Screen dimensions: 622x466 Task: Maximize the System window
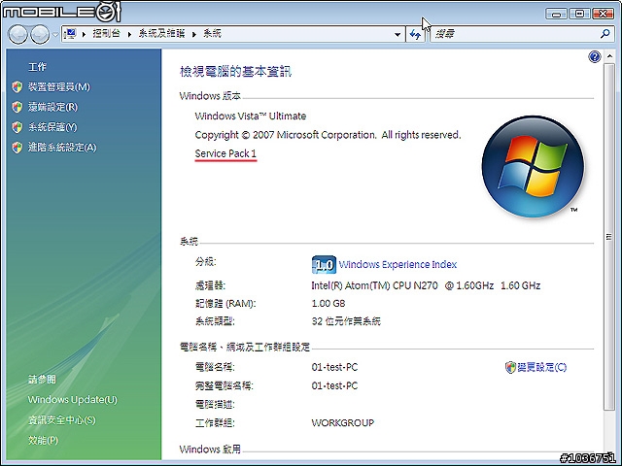tap(579, 14)
